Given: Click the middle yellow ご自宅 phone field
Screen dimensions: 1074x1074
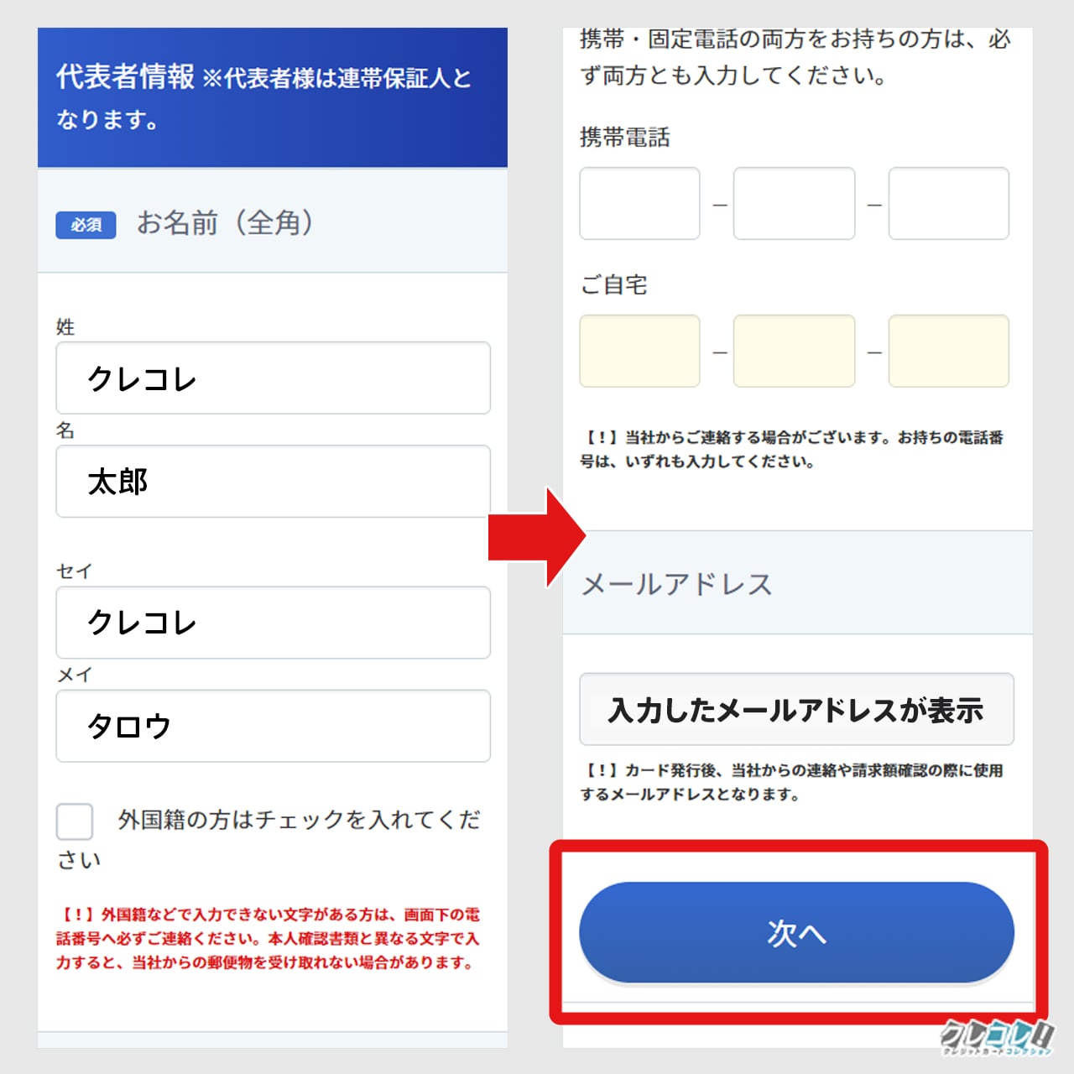Looking at the screenshot, I should [794, 351].
